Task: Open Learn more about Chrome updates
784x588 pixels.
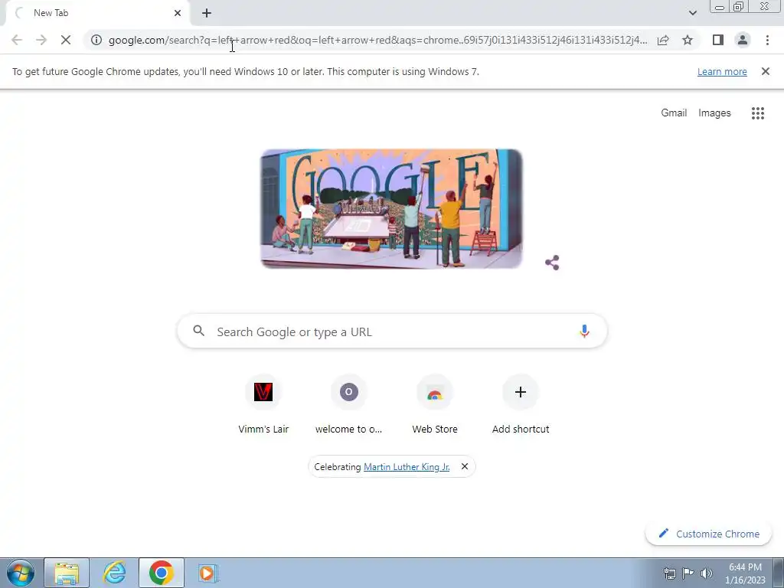Action: pos(722,71)
